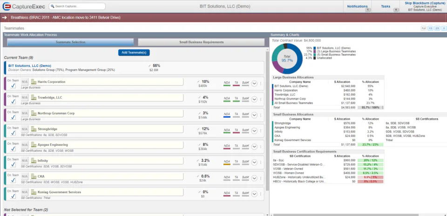This screenshot has height=216, width=447.
Task: Open BIT Solutions, LLC (Demo) link
Action: point(30,66)
